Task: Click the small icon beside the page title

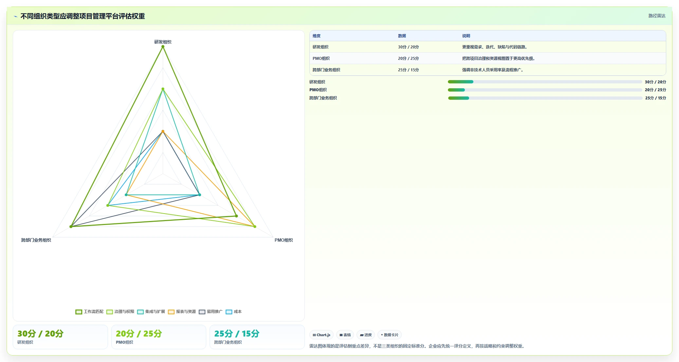Action: [x=15, y=16]
